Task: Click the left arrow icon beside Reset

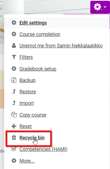Action: tap(14, 126)
